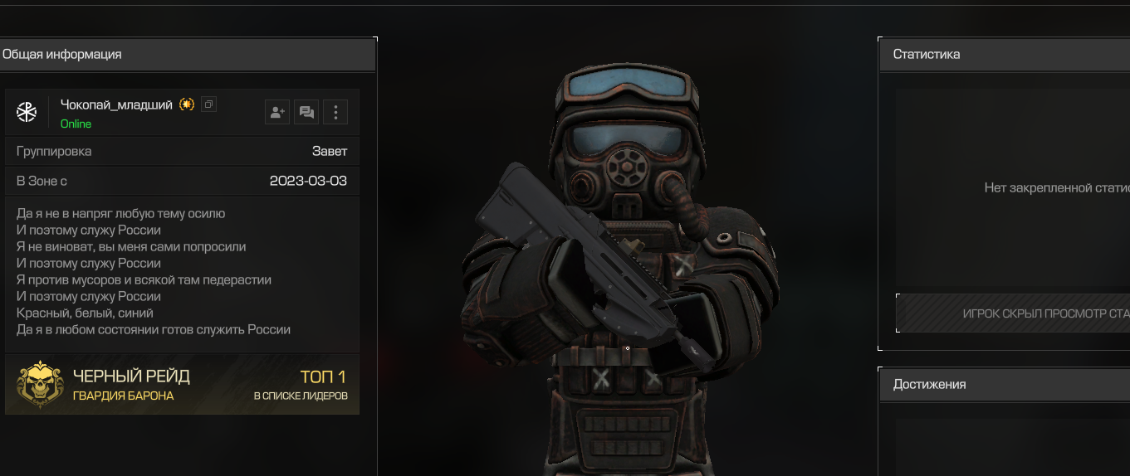The image size is (1130, 476).
Task: Copy the player nickname with copy icon
Action: pyautogui.click(x=208, y=104)
